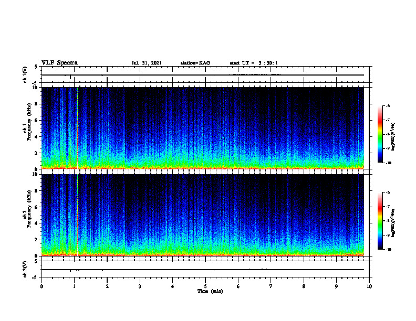Click the ch.1 spectrogram plot area
The image size is (416, 321).
pos(203,128)
